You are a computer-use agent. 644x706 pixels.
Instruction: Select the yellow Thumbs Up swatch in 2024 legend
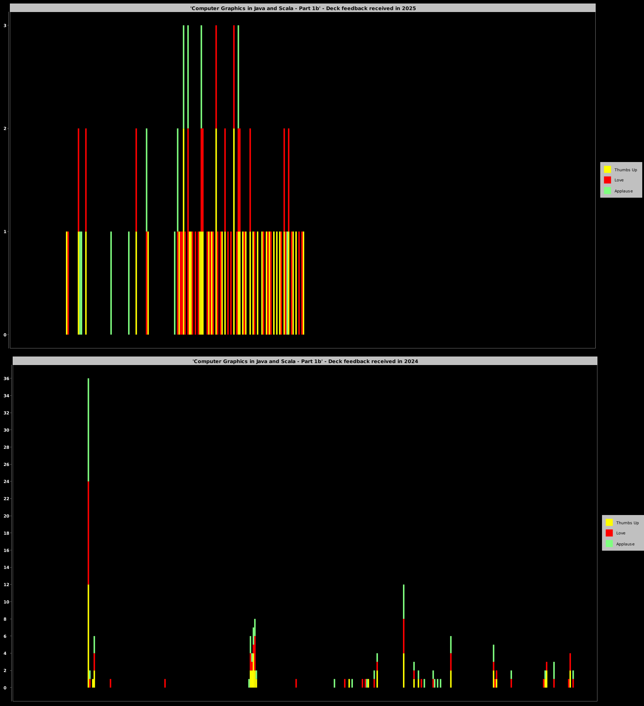click(609, 522)
